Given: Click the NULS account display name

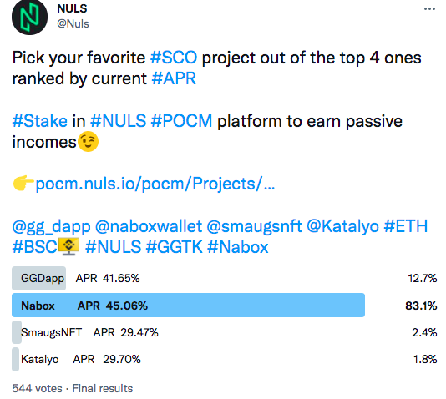Looking at the screenshot, I should [x=72, y=8].
